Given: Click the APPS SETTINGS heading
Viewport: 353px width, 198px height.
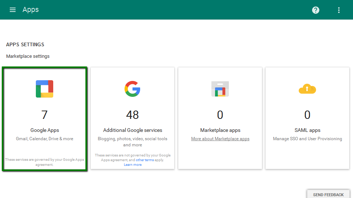Looking at the screenshot, I should point(25,44).
